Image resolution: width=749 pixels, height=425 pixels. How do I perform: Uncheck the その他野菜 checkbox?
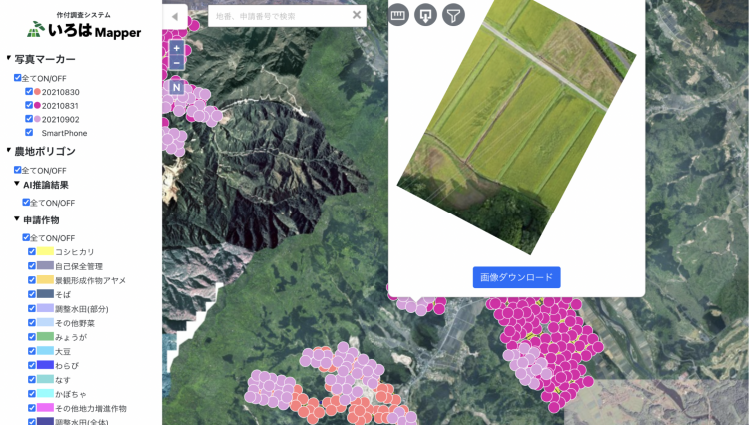coord(32,323)
